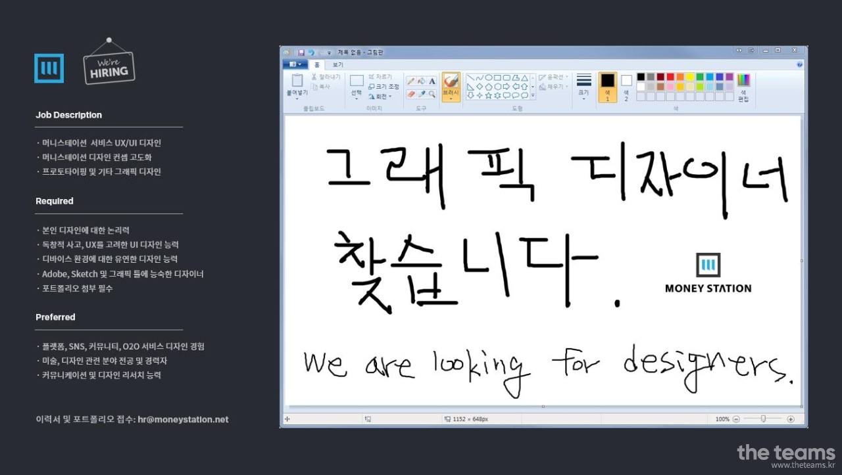The height and width of the screenshot is (475, 842).
Task: Click the Job Description heading
Action: (68, 115)
